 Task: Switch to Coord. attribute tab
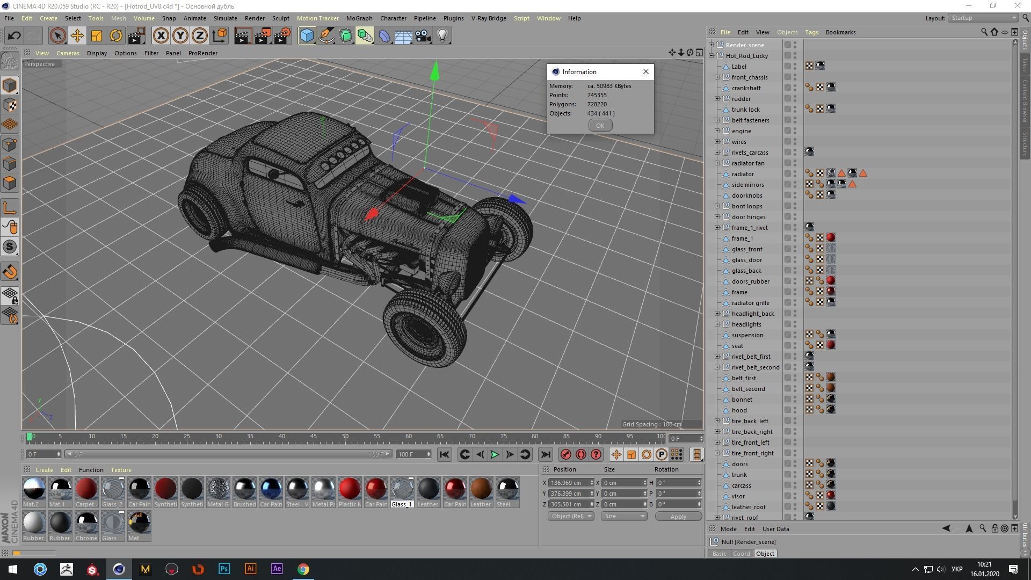742,554
